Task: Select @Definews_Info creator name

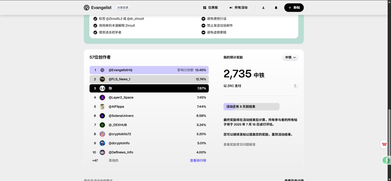Action: point(121,152)
